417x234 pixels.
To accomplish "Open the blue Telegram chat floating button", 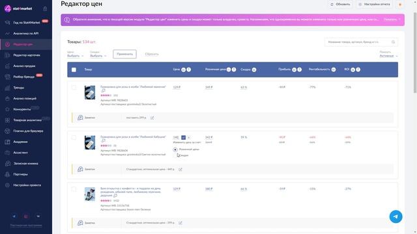I will pos(395,216).
